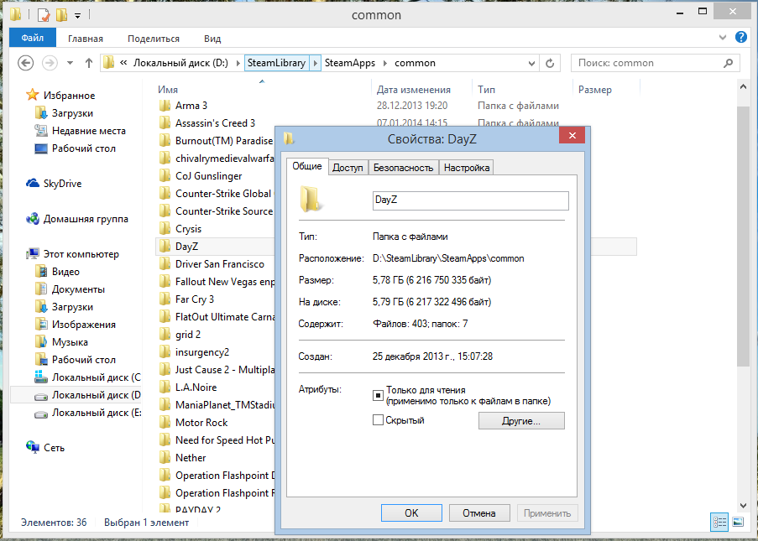The height and width of the screenshot is (541, 758).
Task: Click the Forward navigation arrow
Action: (x=50, y=63)
